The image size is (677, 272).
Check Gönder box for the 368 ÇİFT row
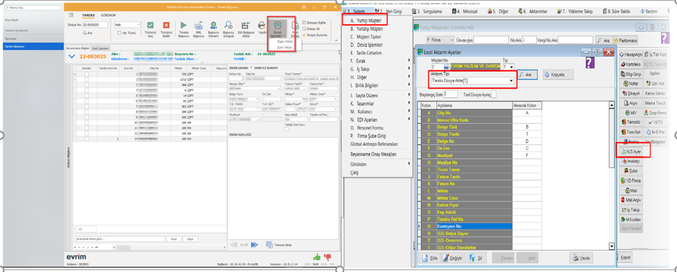pos(87,85)
